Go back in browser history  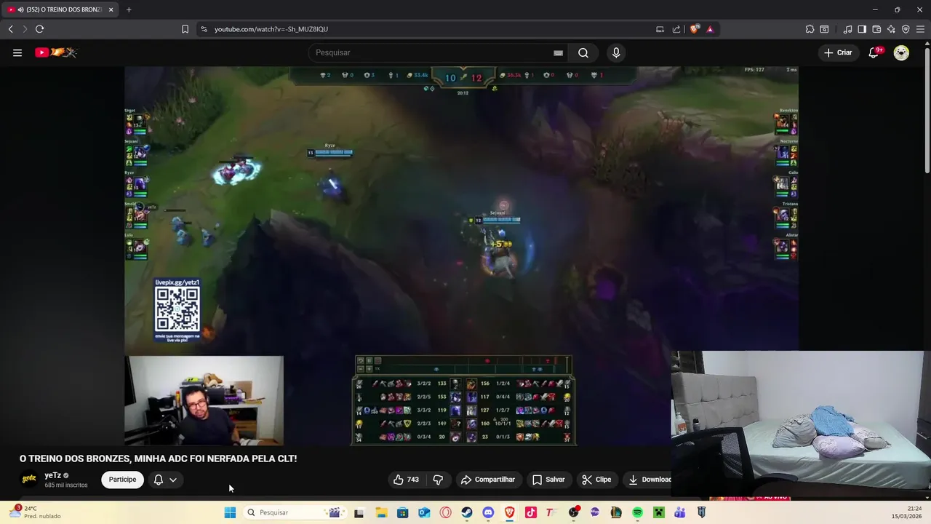pos(10,29)
